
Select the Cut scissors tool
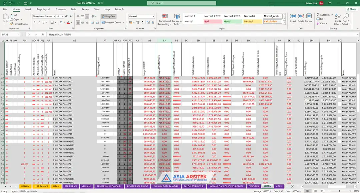[x=14, y=15]
